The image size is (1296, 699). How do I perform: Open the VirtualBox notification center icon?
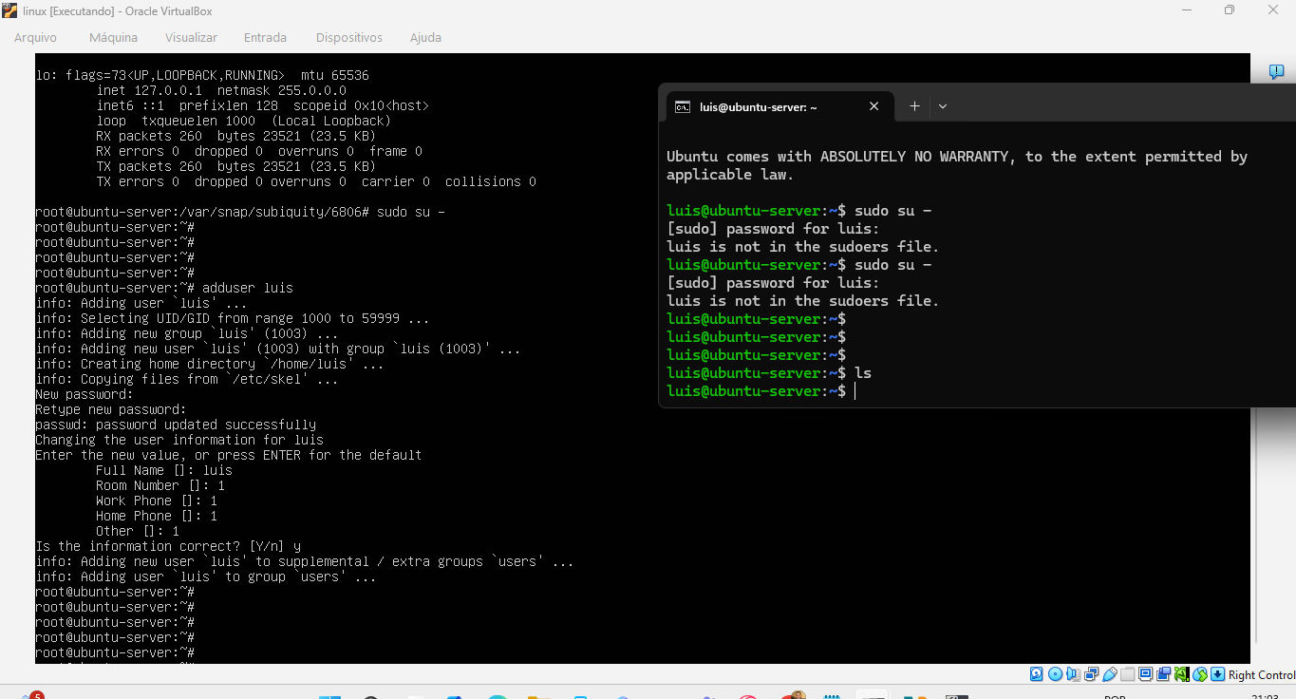click(1276, 72)
